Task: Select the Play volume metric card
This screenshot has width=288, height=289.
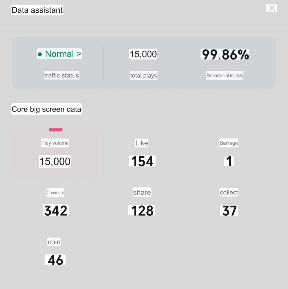Action: [56, 153]
